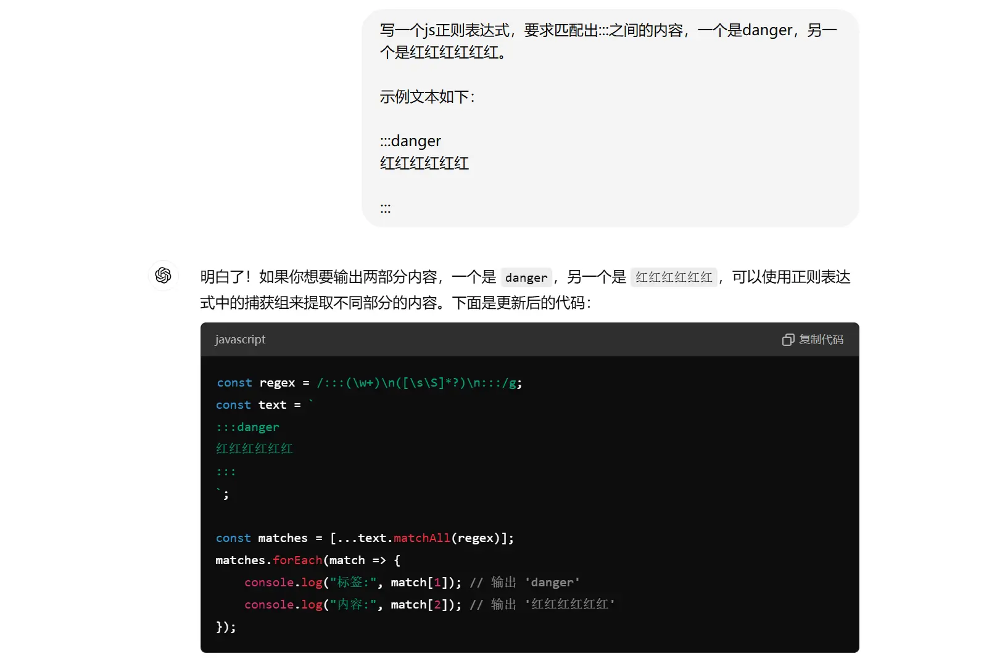Viewport: 997px width, 664px height.
Task: Click the matchAll method in code
Action: [421, 538]
